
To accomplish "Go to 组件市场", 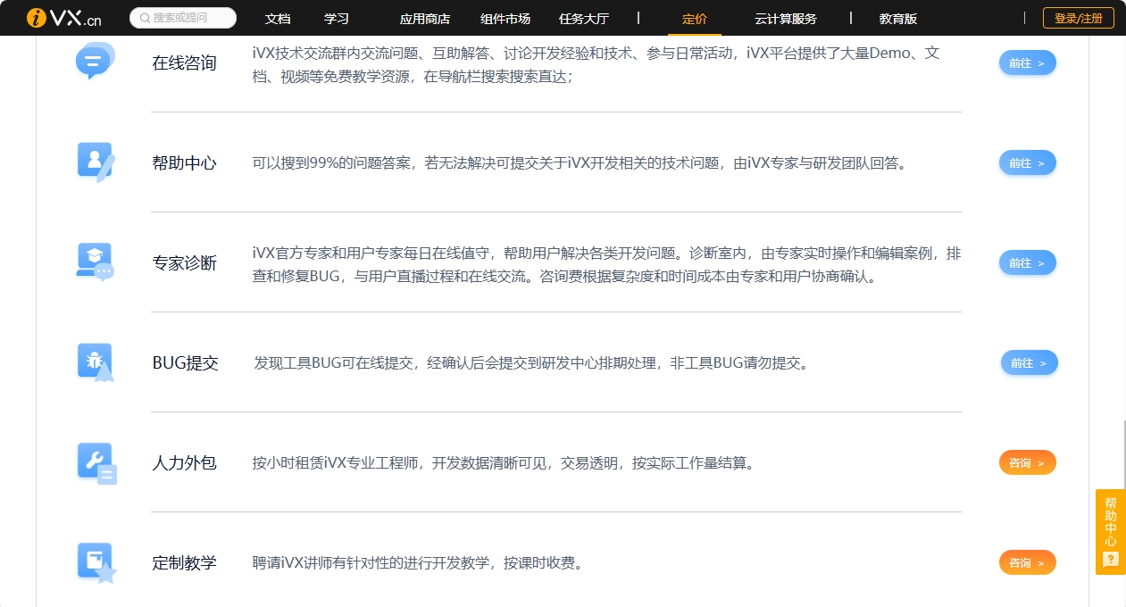I will pyautogui.click(x=505, y=19).
